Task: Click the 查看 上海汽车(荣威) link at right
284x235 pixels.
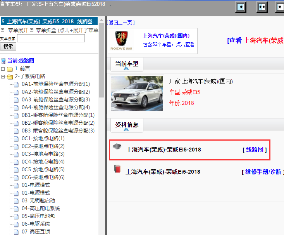Action: pyautogui.click(x=255, y=40)
